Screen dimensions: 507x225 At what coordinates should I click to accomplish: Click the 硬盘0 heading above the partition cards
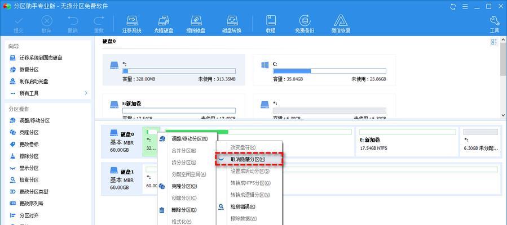click(109, 41)
